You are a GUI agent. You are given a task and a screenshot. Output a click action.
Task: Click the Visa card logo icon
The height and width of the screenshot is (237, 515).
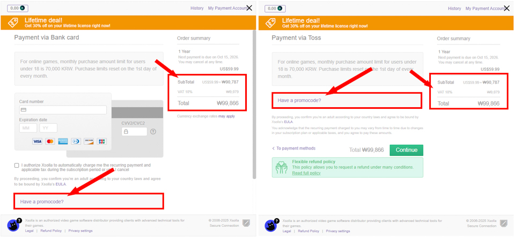tap(37, 142)
